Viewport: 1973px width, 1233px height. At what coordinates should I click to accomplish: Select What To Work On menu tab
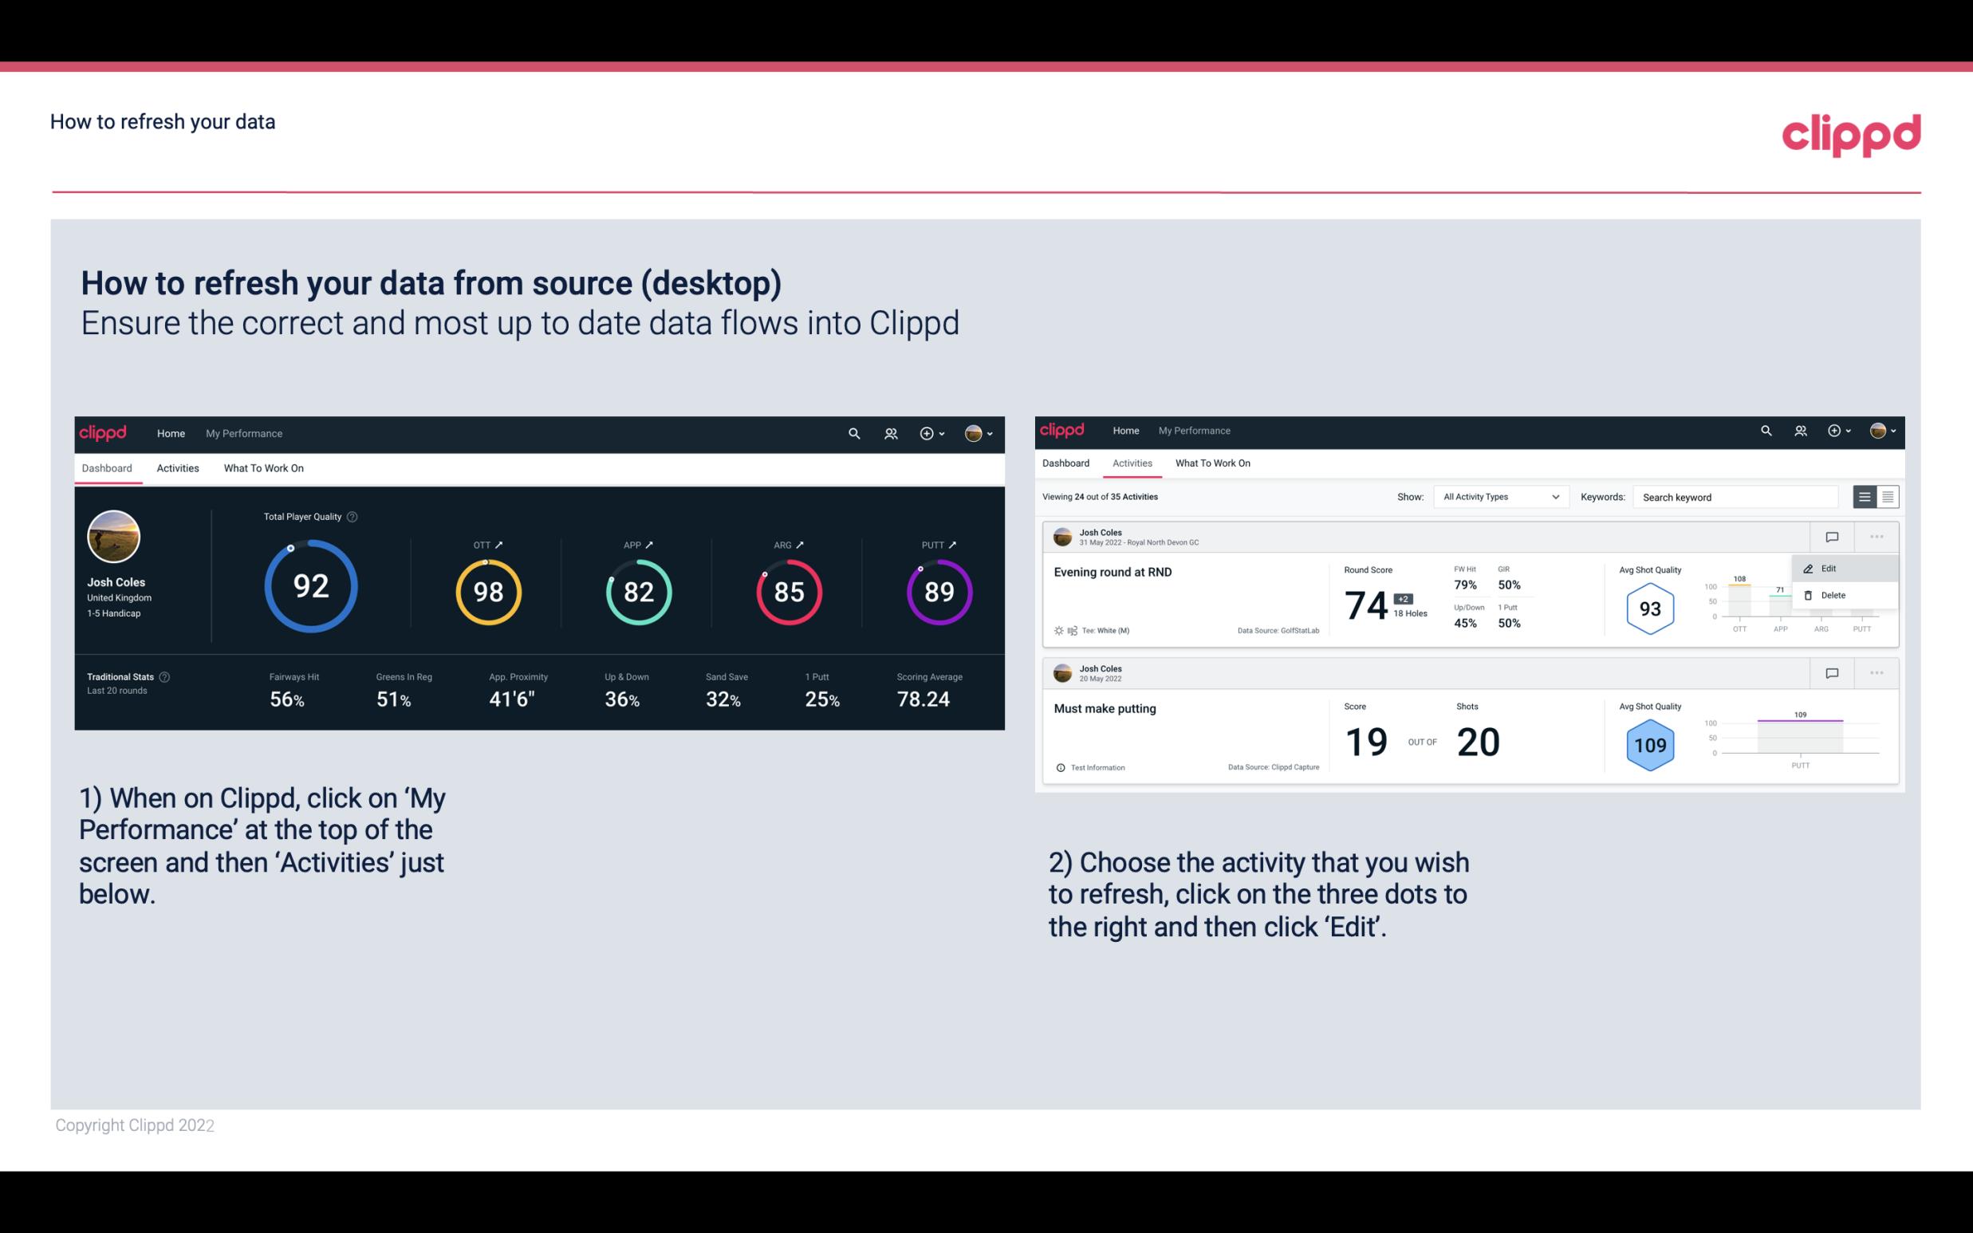(x=264, y=467)
